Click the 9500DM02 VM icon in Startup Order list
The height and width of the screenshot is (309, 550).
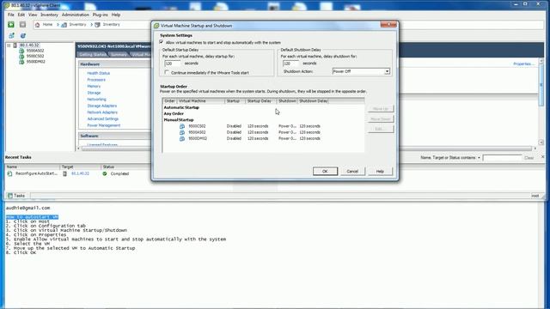(182, 139)
